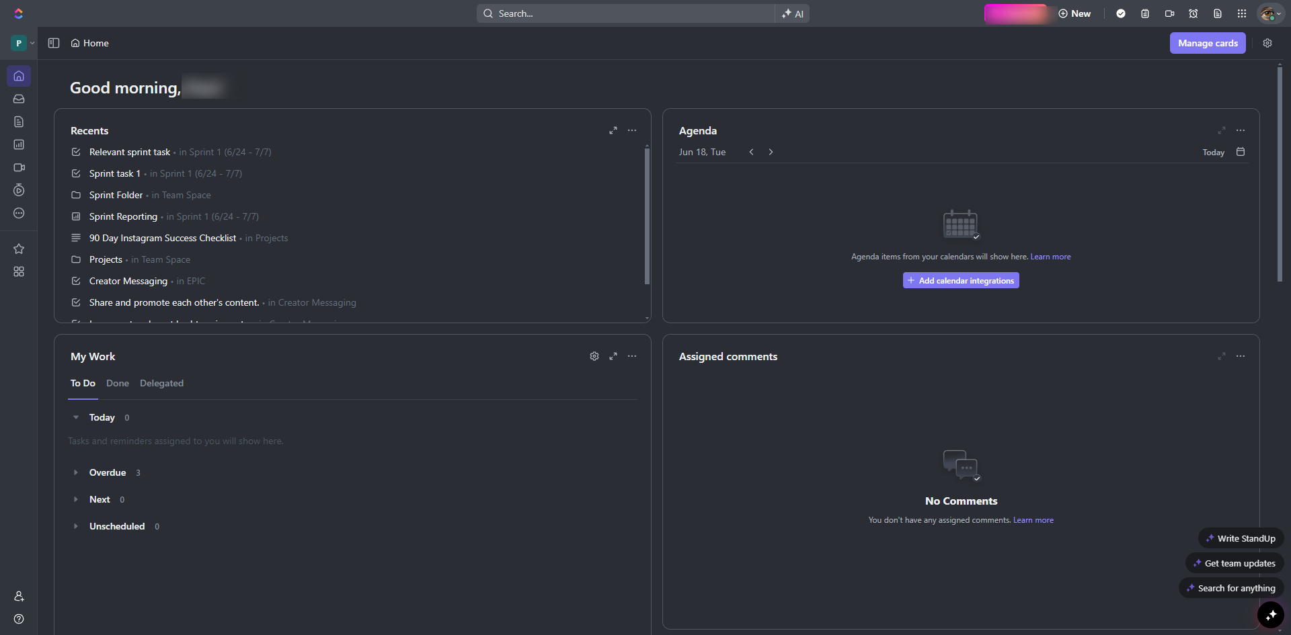Switch to the To Do tab
The height and width of the screenshot is (635, 1291).
pos(83,383)
